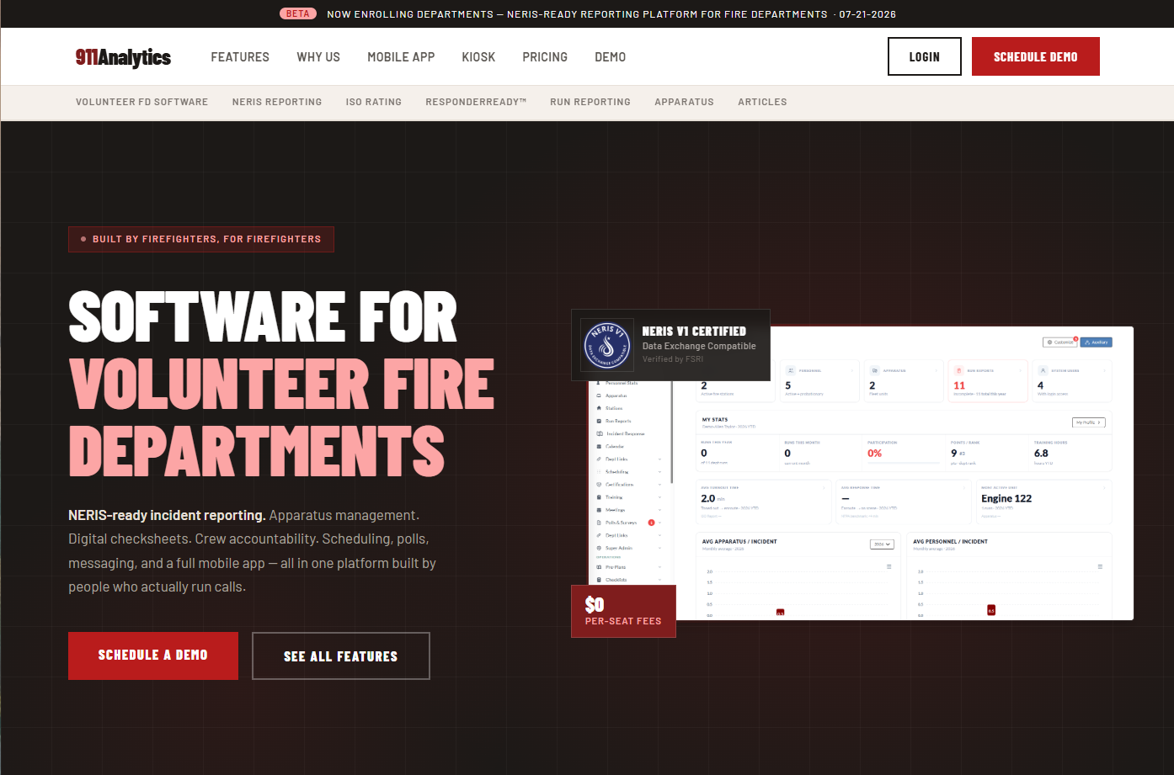This screenshot has height=775, width=1174.
Task: Open Most Active Unit card arrow
Action: coord(1104,488)
